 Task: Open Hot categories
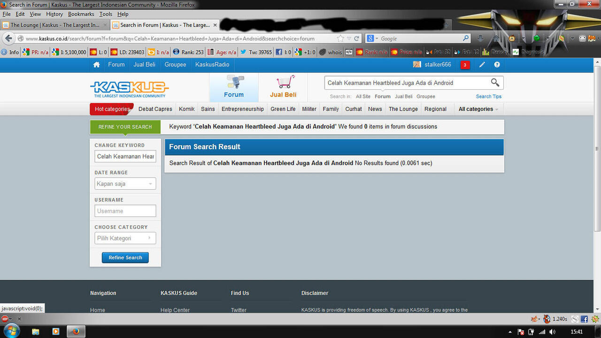pyautogui.click(x=112, y=109)
